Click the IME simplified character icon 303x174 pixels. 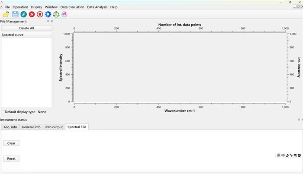[x=295, y=155]
